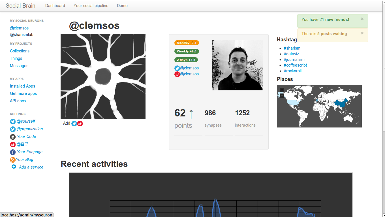
Task: Click the GitHub icon for Your Code
Action: [x=13, y=137]
